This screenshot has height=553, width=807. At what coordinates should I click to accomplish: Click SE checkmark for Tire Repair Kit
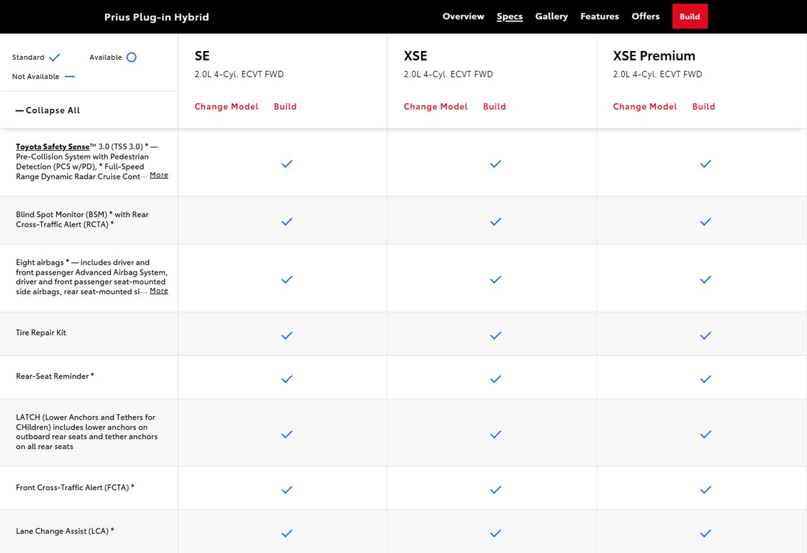pos(287,336)
